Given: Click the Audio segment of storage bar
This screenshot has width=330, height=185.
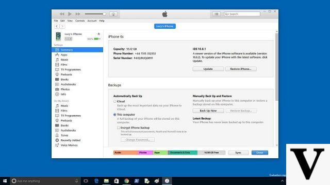Looking at the screenshot, I should point(126,153).
